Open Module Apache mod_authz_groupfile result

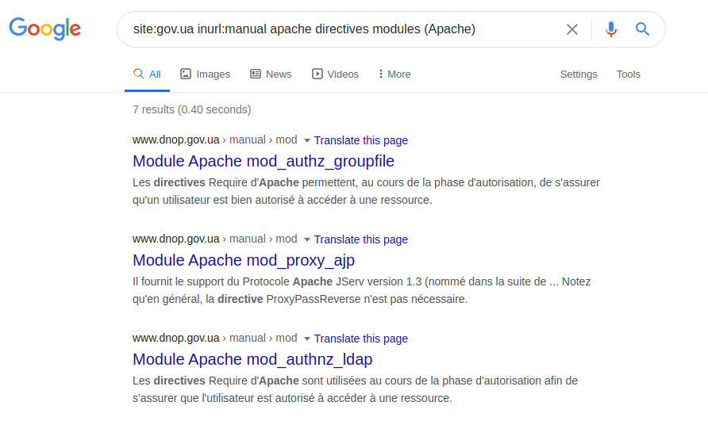coord(264,161)
